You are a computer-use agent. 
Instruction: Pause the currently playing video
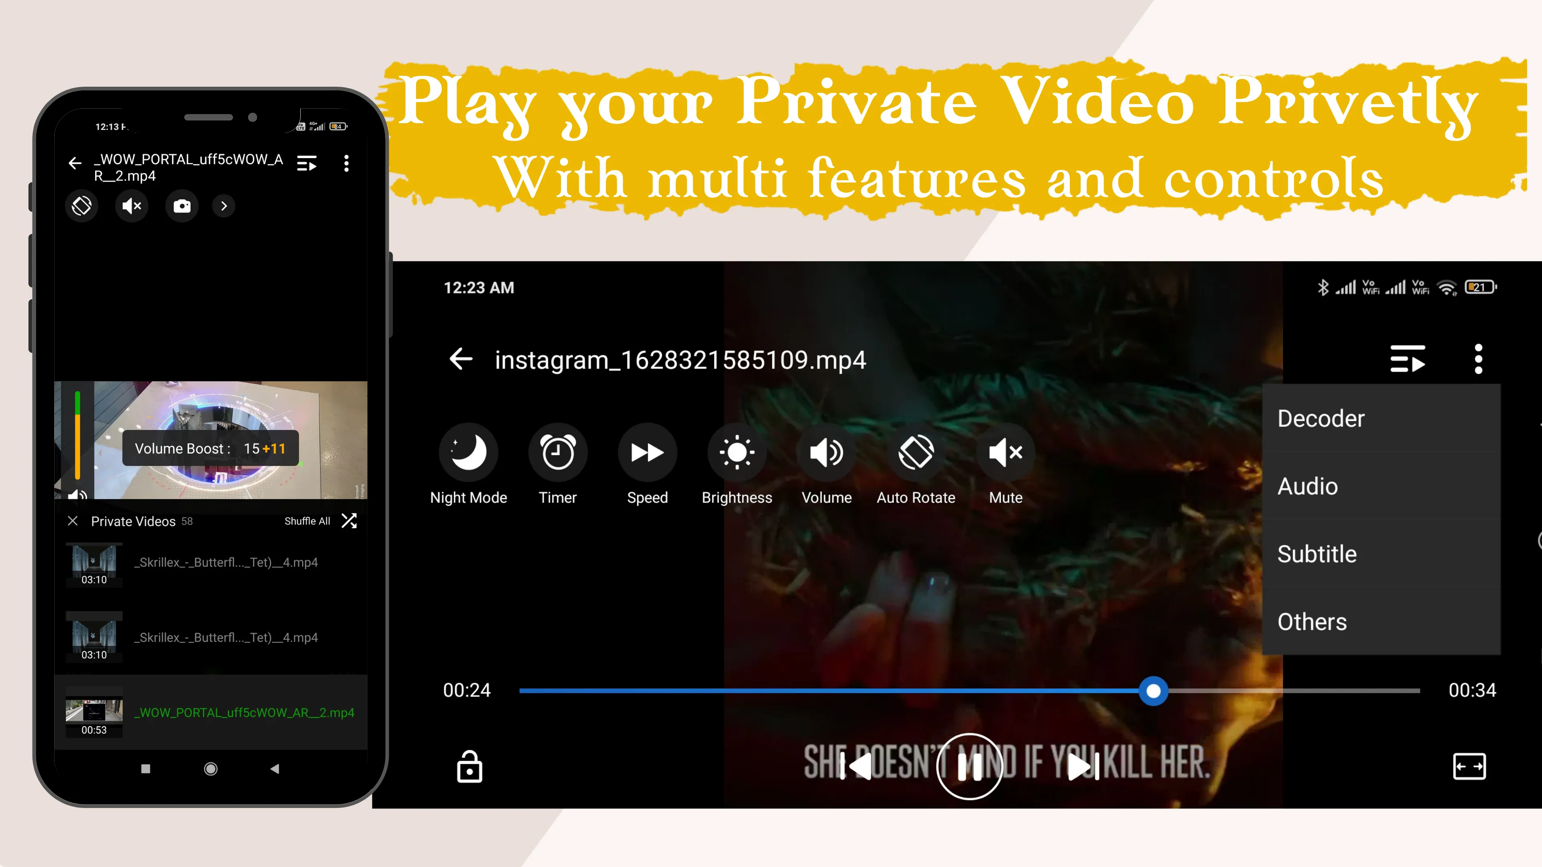968,766
